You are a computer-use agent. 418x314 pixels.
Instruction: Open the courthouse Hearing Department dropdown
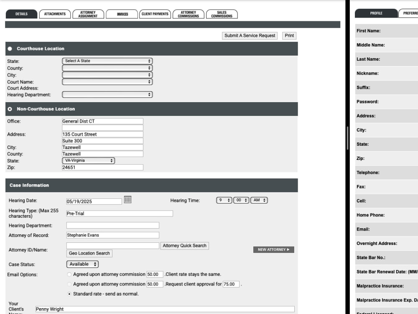pos(107,95)
